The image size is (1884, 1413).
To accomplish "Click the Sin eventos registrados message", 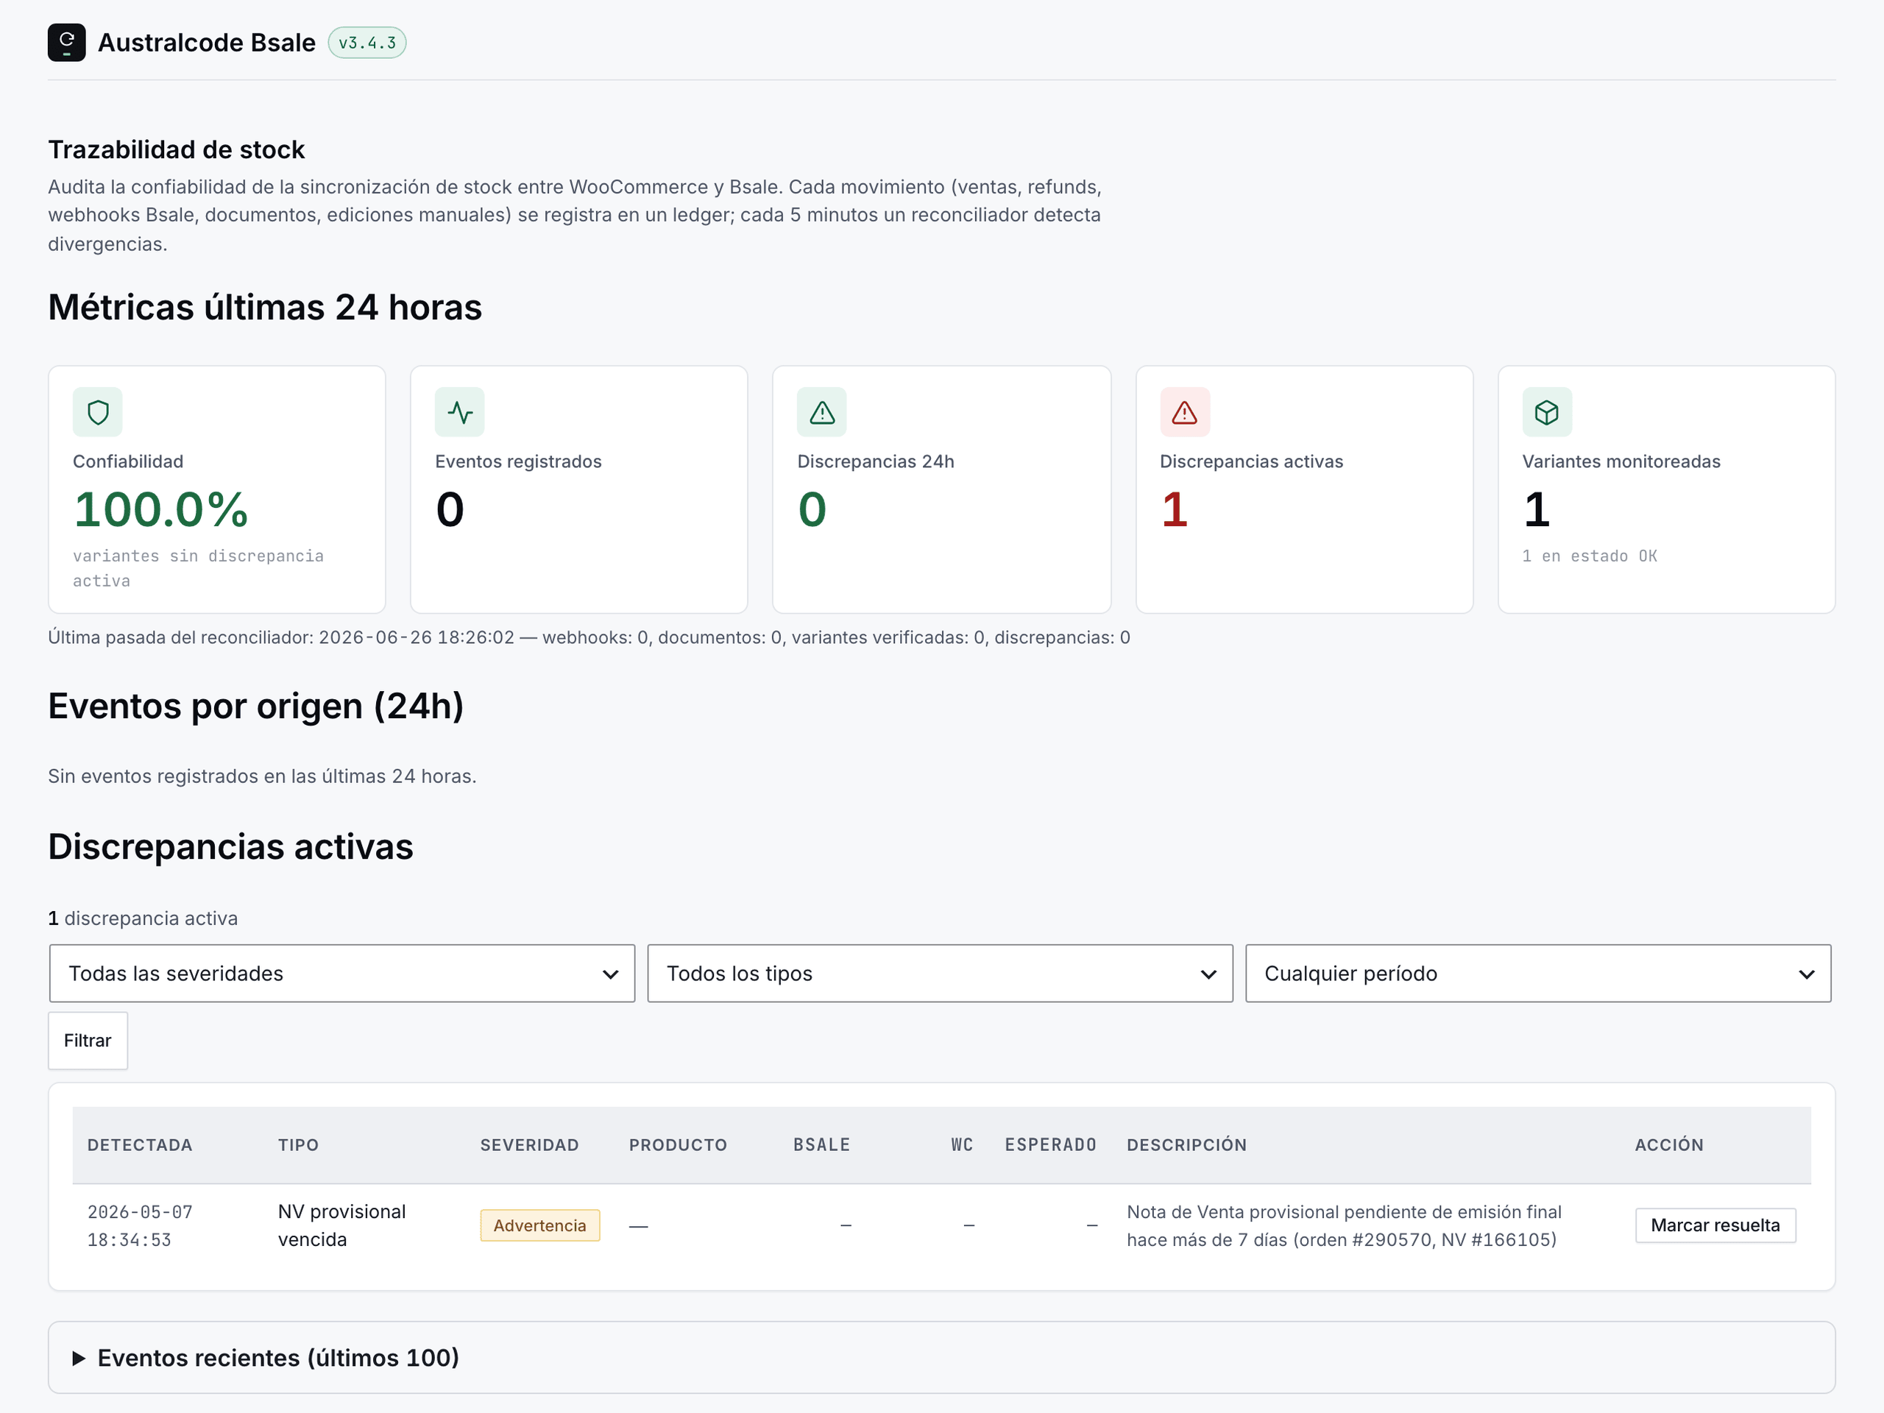I will coord(262,776).
